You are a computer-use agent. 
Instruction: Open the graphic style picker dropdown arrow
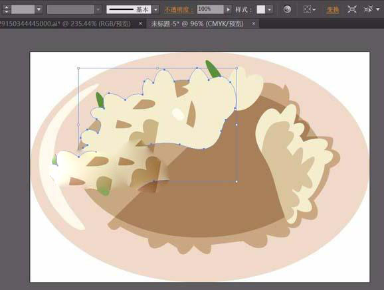tap(269, 9)
